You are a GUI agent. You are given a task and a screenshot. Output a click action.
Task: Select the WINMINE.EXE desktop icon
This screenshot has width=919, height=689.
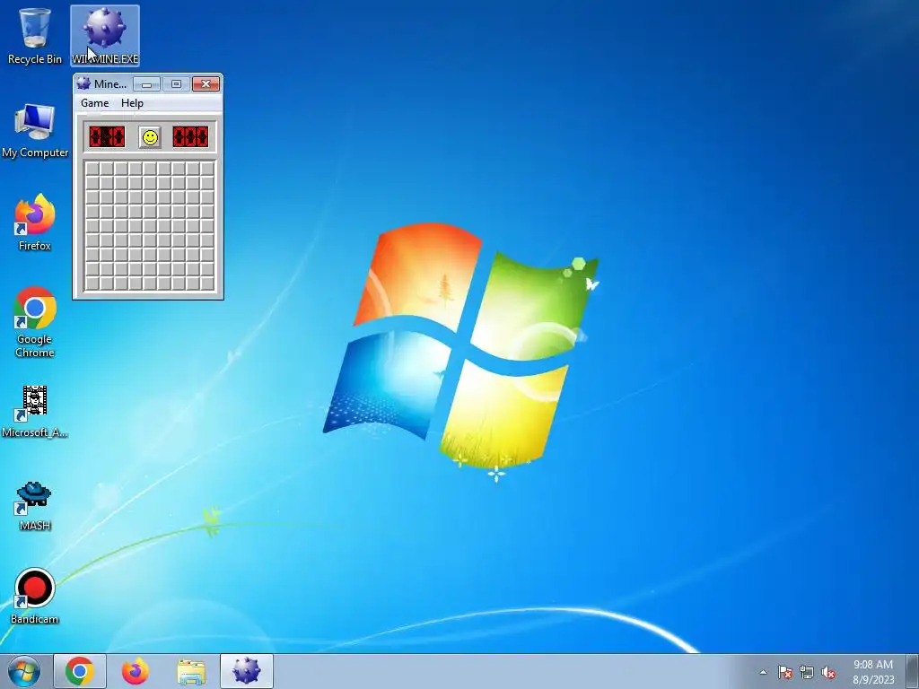coord(105,36)
